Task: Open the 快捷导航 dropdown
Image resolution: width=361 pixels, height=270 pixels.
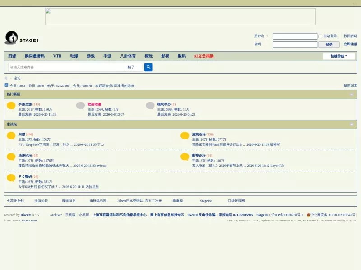Action: 339,56
